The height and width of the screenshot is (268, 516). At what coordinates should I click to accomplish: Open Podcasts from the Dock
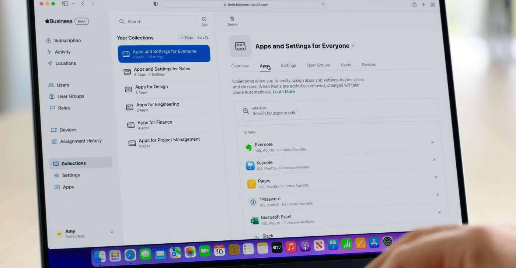click(x=305, y=246)
